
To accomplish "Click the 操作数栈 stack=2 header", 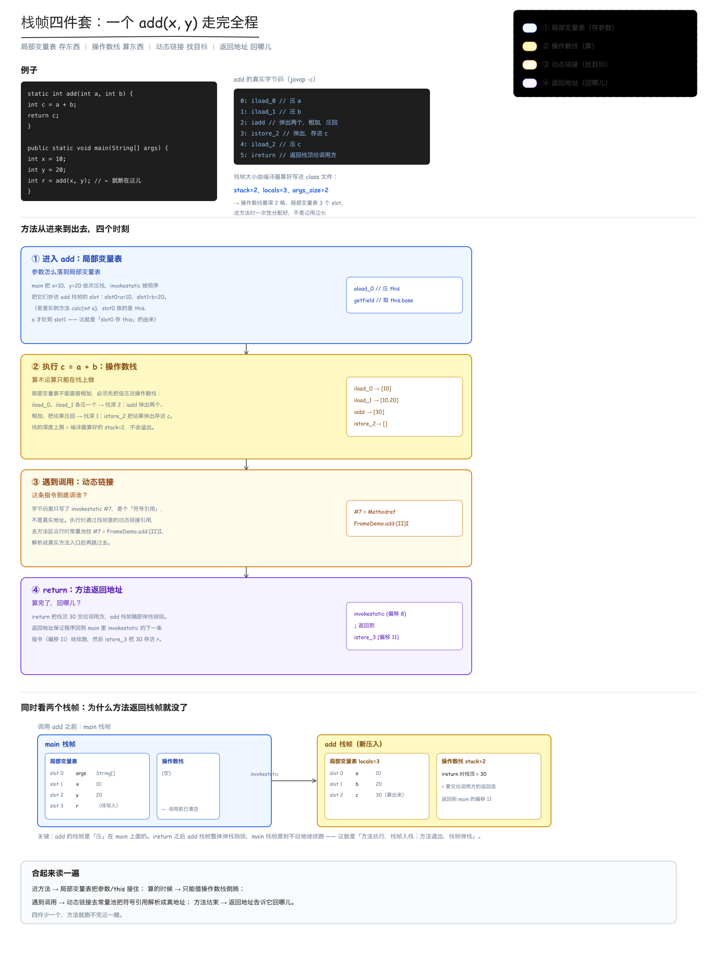I will (464, 762).
